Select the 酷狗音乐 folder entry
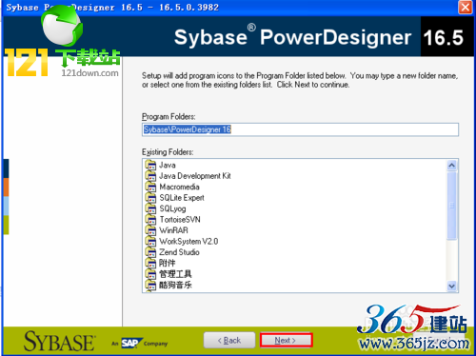 [x=175, y=285]
